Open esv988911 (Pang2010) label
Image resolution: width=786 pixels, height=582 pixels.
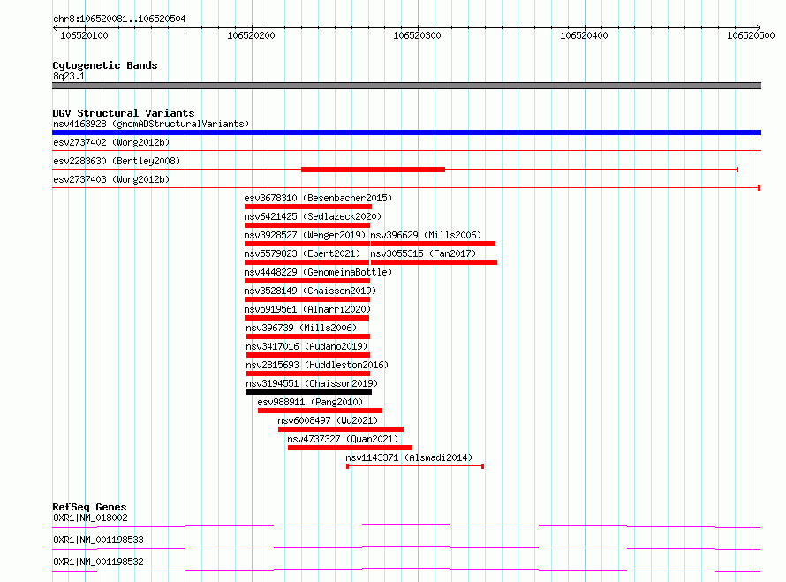tap(310, 402)
